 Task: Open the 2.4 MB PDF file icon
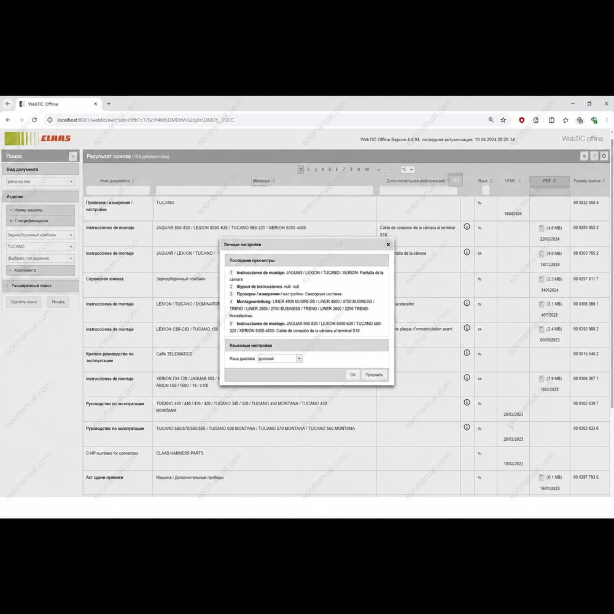click(541, 329)
